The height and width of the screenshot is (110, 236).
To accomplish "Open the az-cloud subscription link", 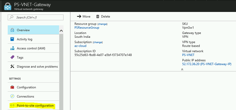I will [x=80, y=46].
